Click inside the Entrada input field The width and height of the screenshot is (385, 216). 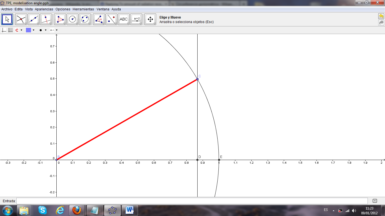point(192,201)
